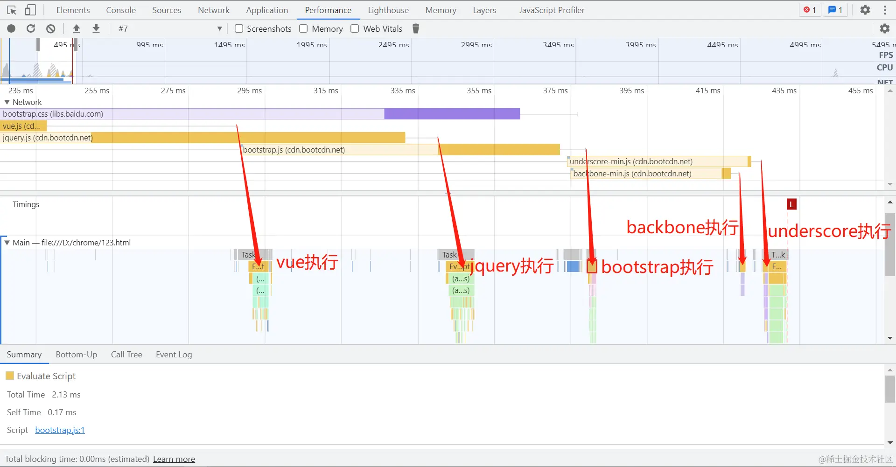Select the underscore-min.js network request bar

[x=659, y=161]
